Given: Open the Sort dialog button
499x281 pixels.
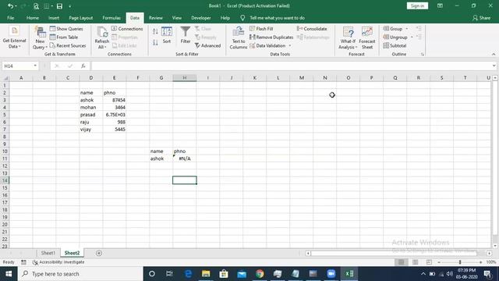Looking at the screenshot, I should (x=167, y=35).
